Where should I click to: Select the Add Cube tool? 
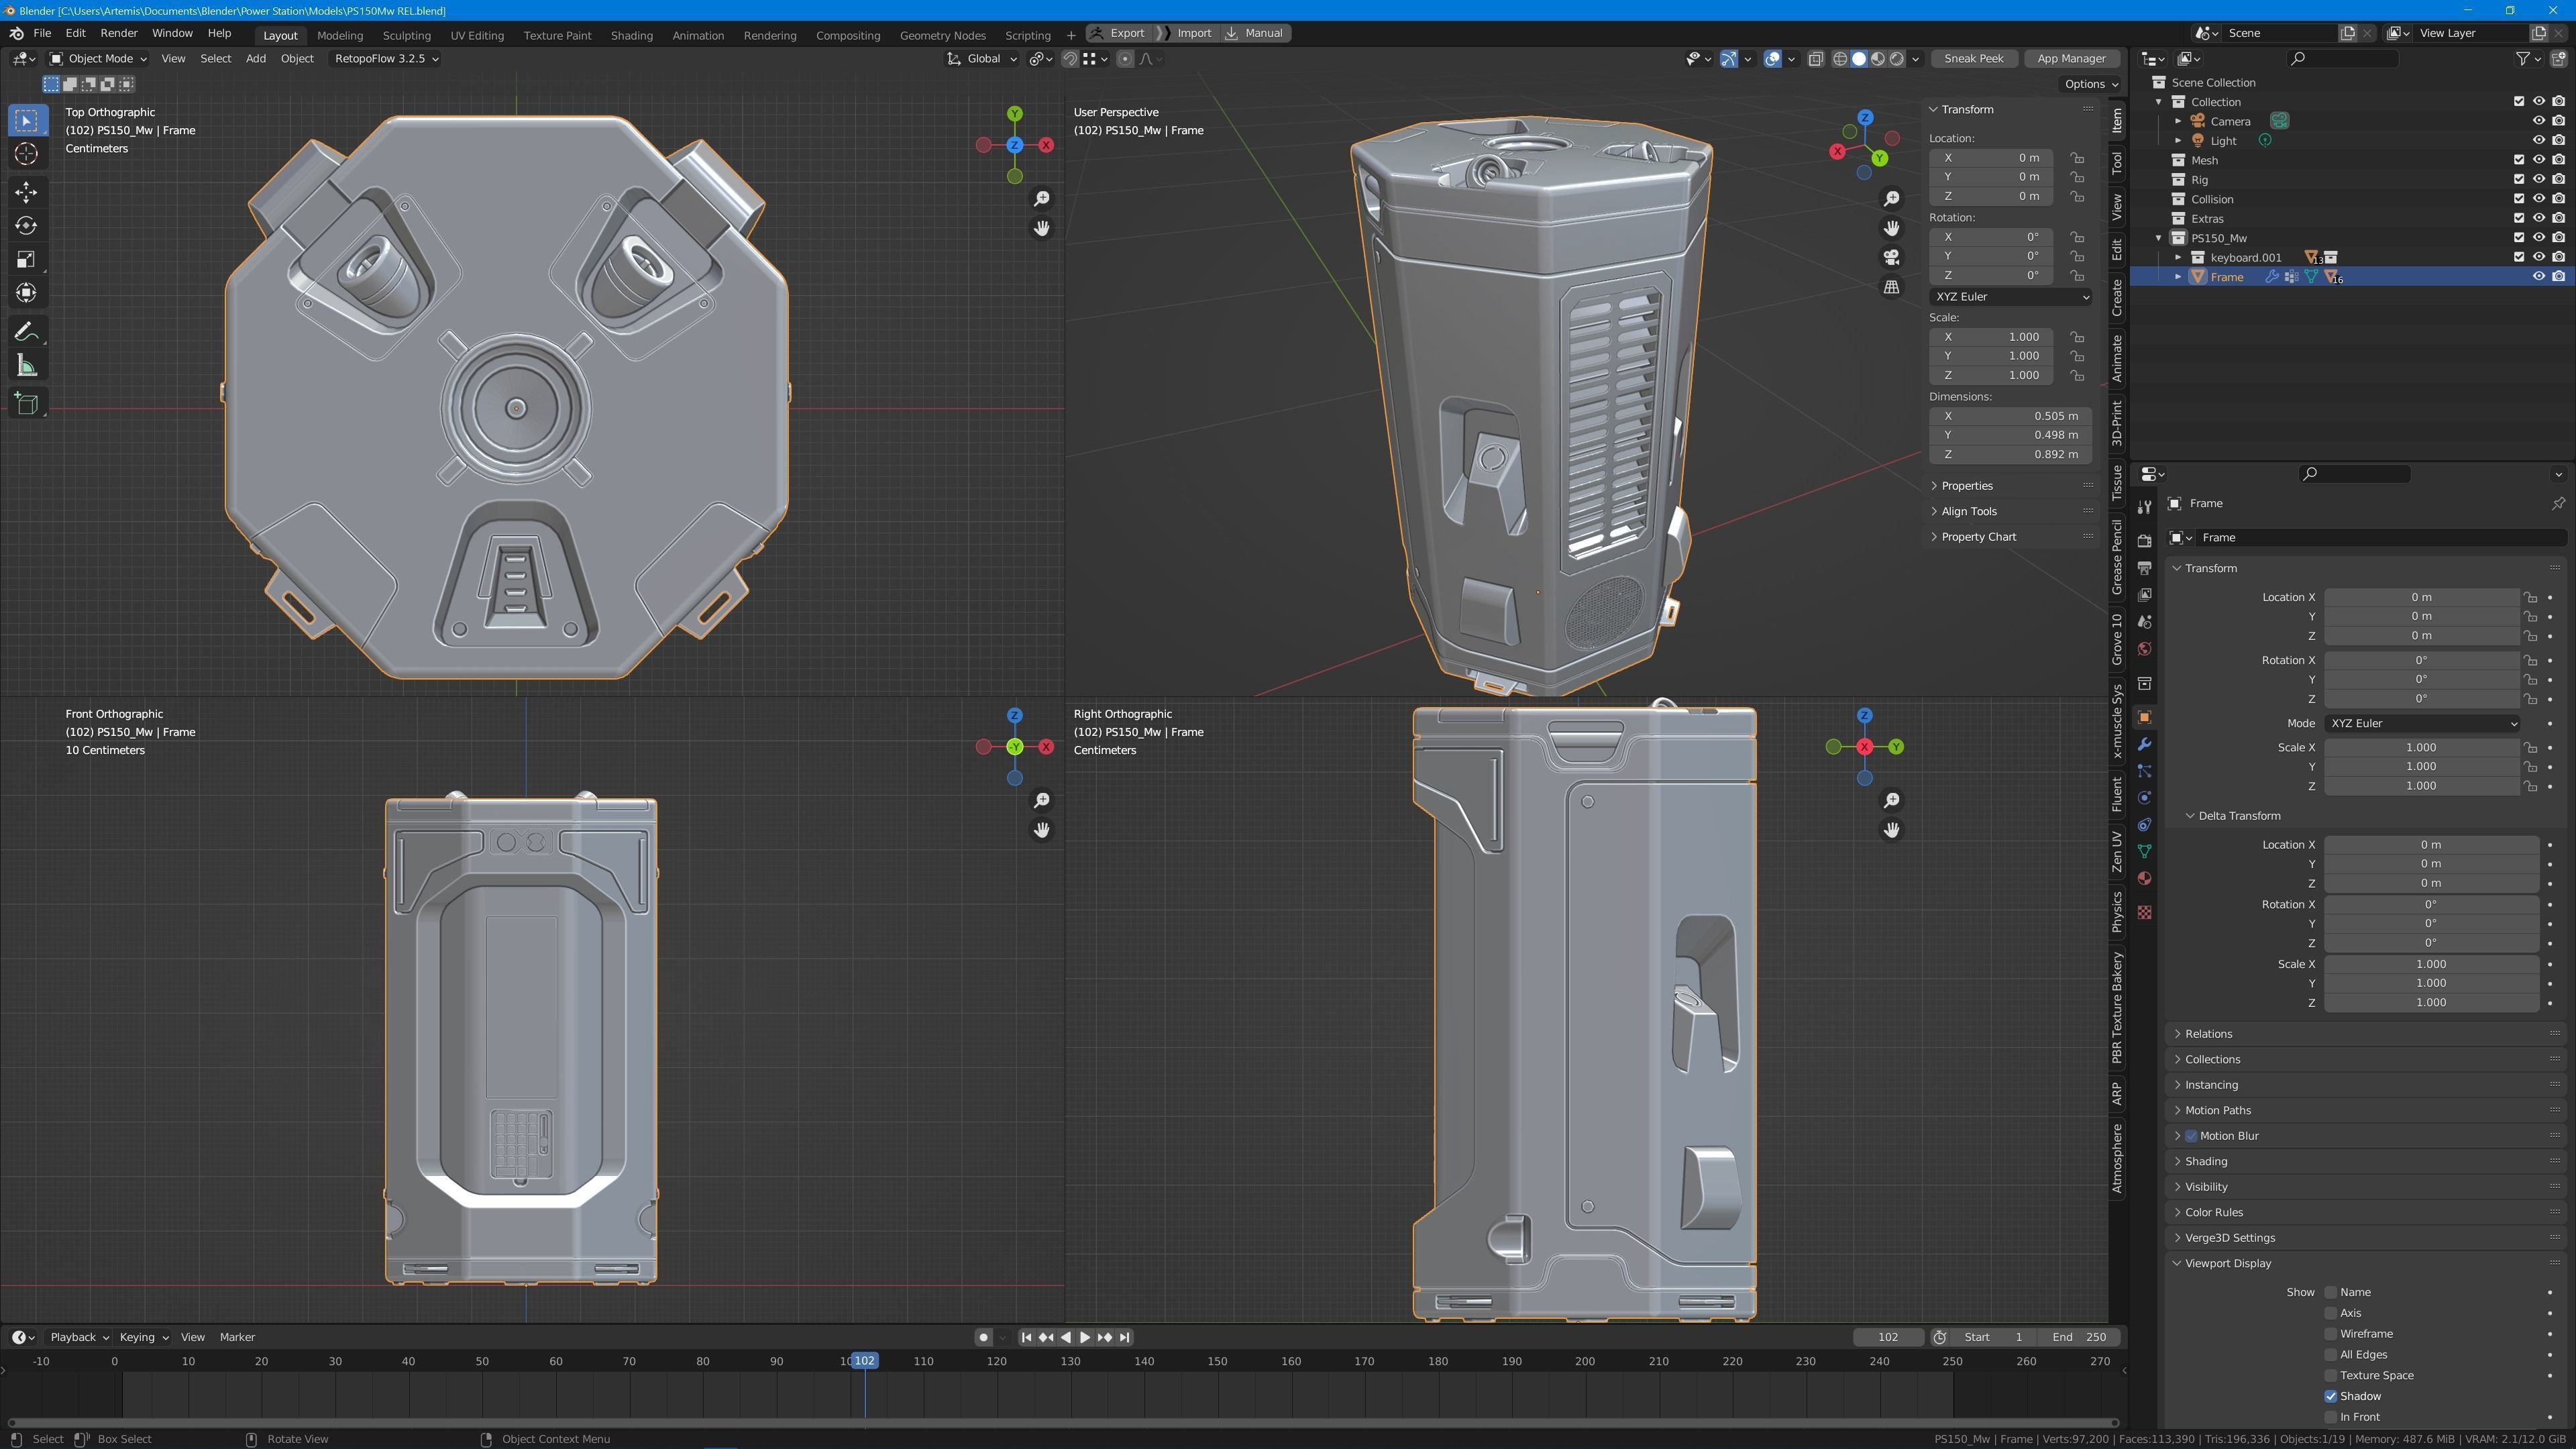coord(27,404)
